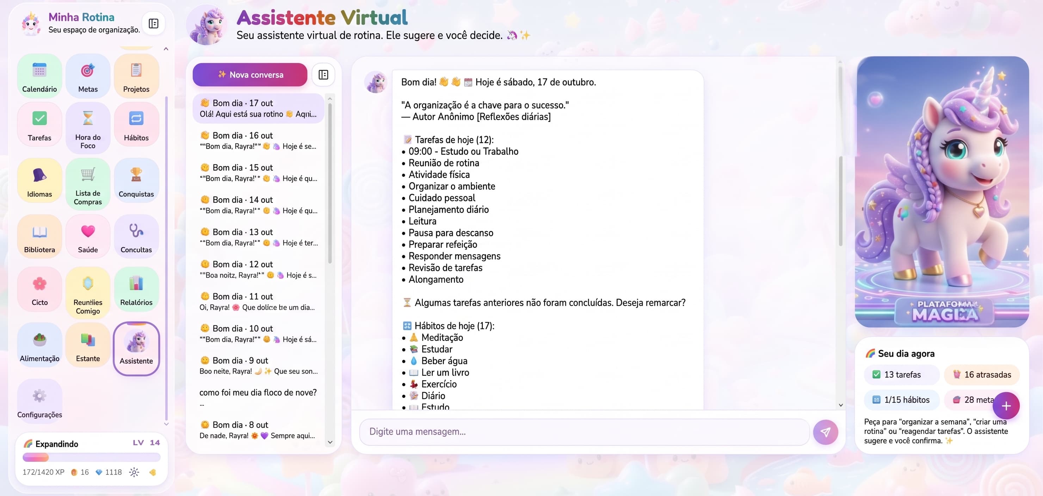This screenshot has height=496, width=1043.
Task: Open the Bom dia 14 out conversation
Action: (258, 205)
